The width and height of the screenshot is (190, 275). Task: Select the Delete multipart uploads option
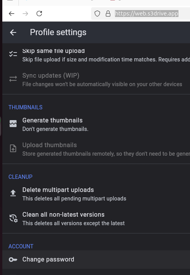click(96, 194)
